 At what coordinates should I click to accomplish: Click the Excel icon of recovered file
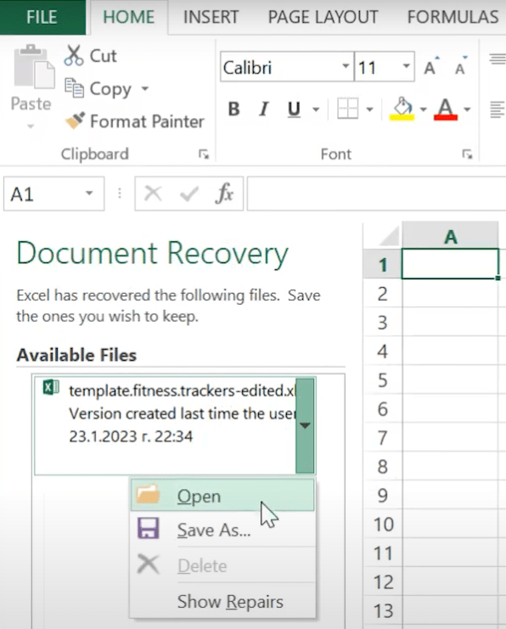(x=51, y=388)
